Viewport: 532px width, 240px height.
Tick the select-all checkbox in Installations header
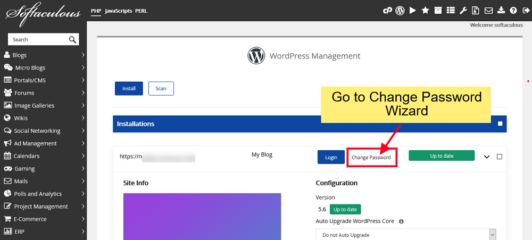click(500, 124)
